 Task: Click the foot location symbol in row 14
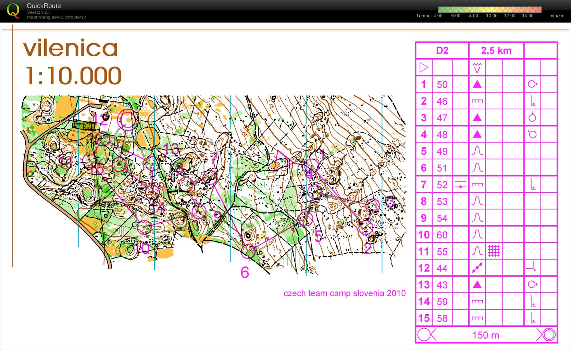[533, 301]
